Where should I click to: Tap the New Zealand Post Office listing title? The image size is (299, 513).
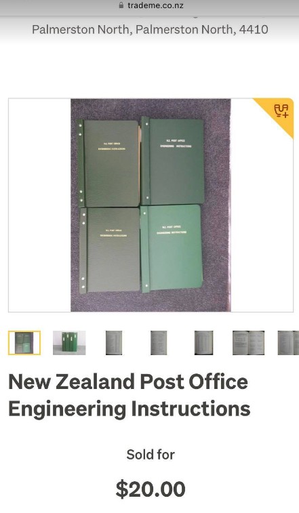[x=129, y=395]
